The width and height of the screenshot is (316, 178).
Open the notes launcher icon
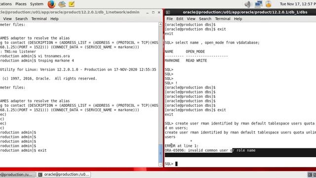[72, 4]
